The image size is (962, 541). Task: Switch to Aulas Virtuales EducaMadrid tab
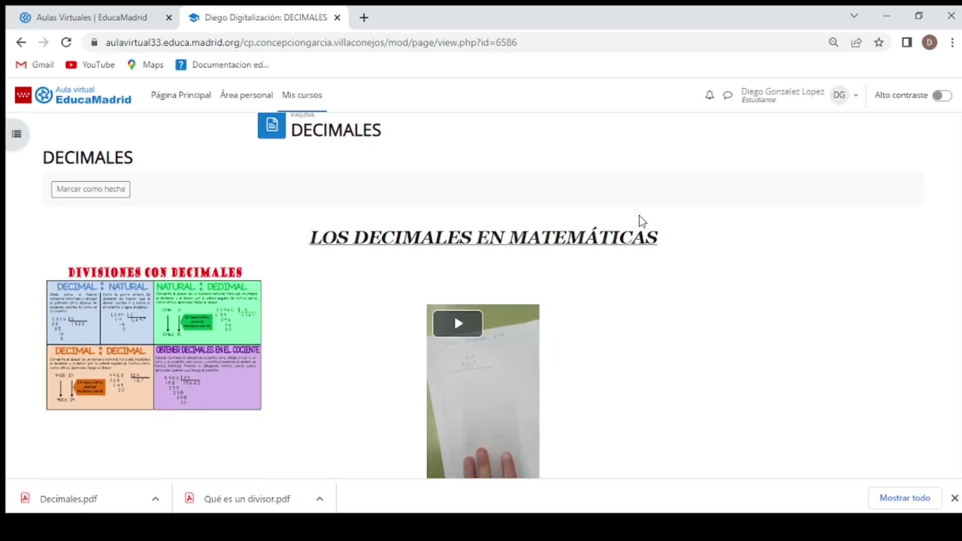(92, 18)
